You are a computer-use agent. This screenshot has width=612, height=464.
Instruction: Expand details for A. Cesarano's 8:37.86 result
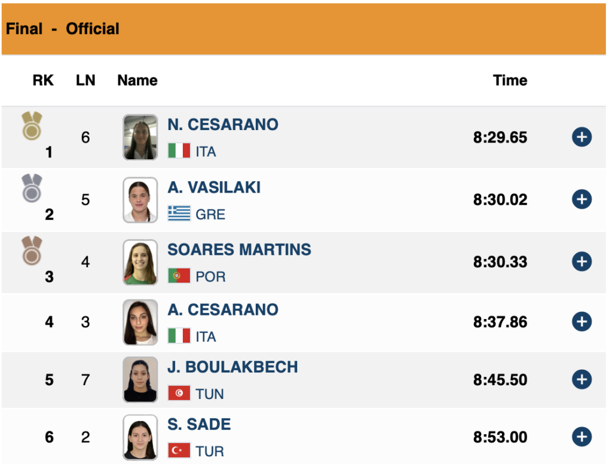click(582, 322)
